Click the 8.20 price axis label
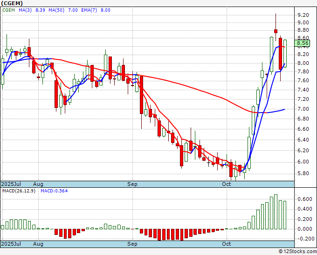Screen dimensions: 317x255 (x=303, y=54)
